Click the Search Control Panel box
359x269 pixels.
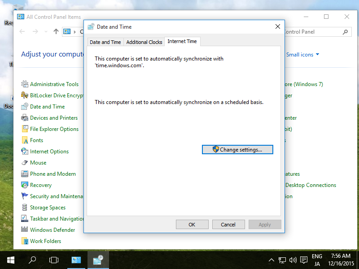tap(319, 31)
